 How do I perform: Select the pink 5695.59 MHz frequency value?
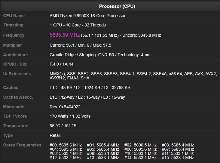click(x=65, y=35)
